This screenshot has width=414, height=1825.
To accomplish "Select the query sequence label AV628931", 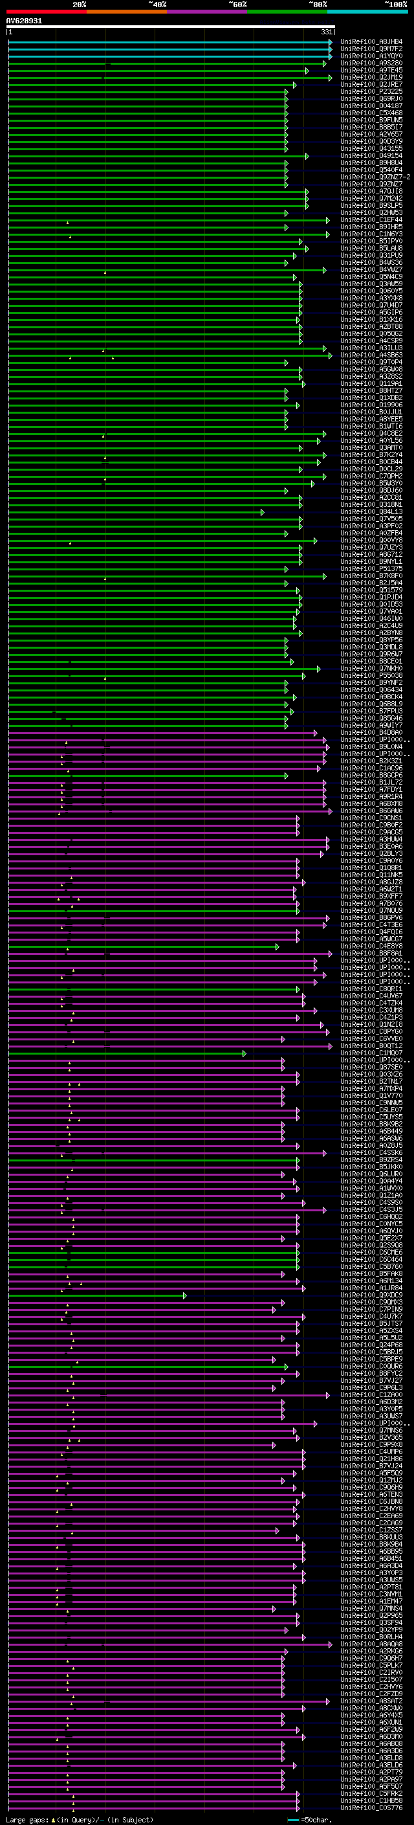I will pos(24,21).
